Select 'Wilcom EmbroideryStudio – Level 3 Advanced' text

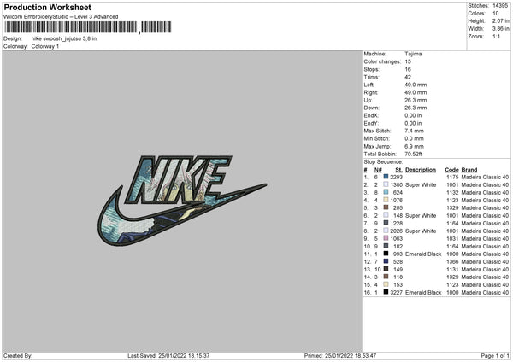point(61,17)
